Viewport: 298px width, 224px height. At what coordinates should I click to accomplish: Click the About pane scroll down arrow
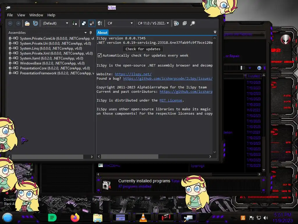click(x=214, y=152)
